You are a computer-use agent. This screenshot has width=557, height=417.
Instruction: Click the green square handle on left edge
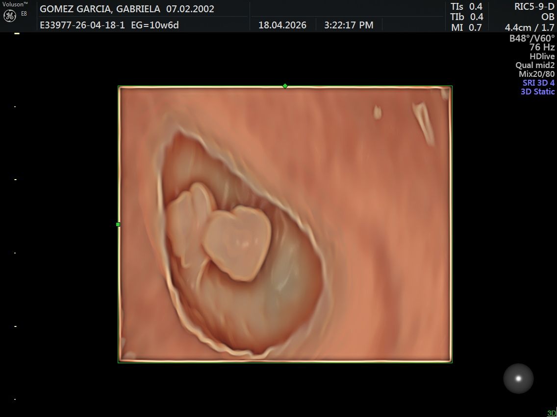tap(118, 225)
